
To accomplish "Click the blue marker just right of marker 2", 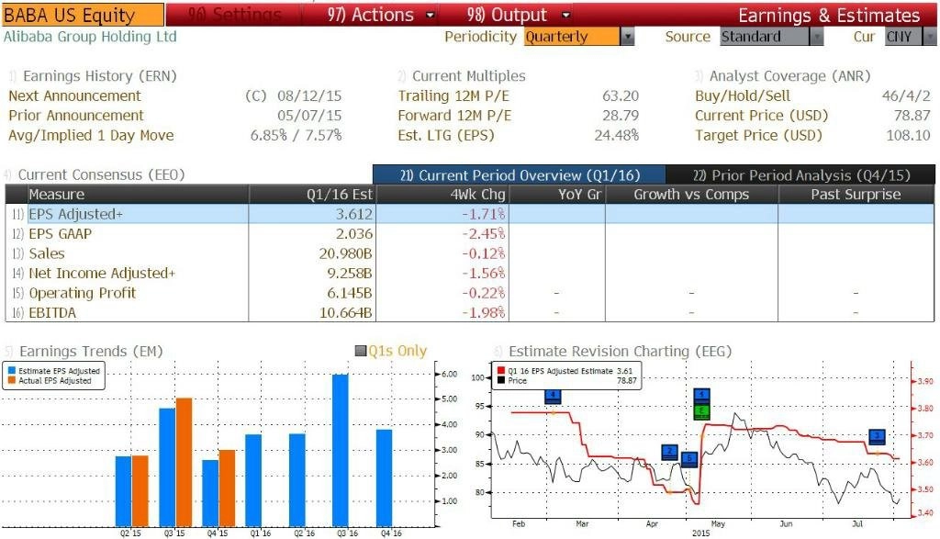I will [690, 459].
